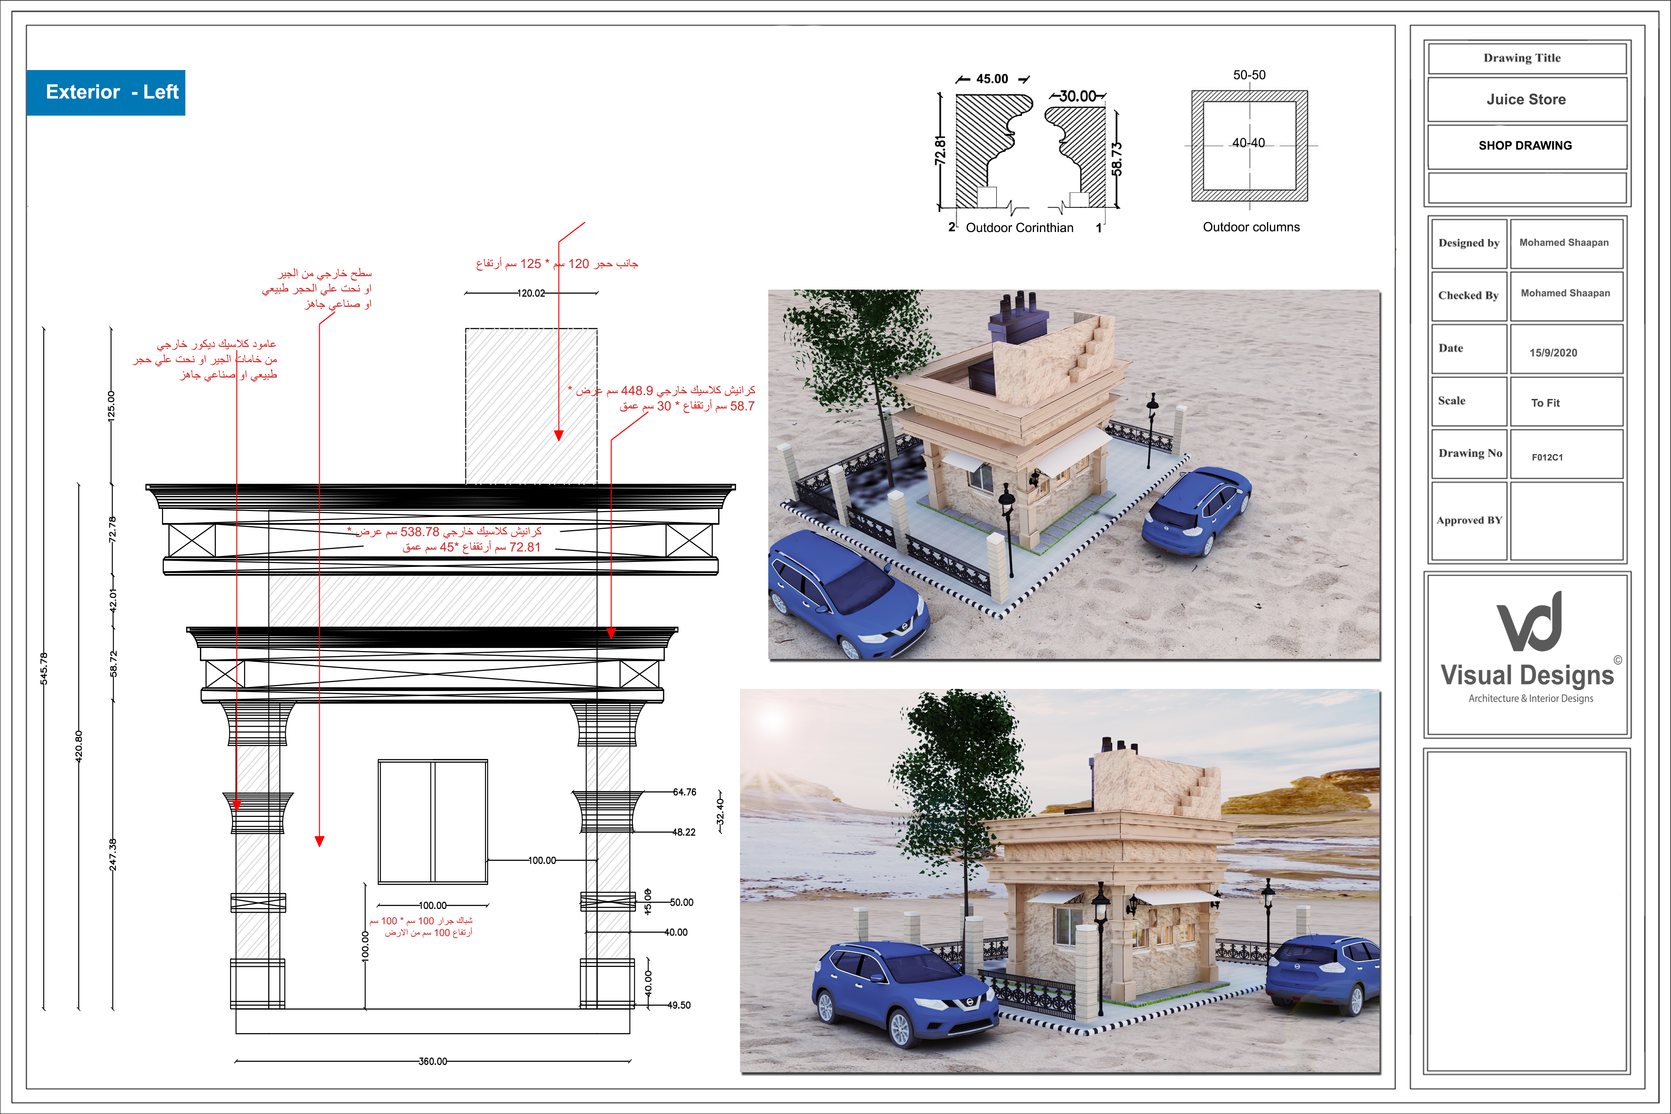Screen dimensions: 1671x1114
Task: Click the 545.78 overall height dimension
Action: 44,668
